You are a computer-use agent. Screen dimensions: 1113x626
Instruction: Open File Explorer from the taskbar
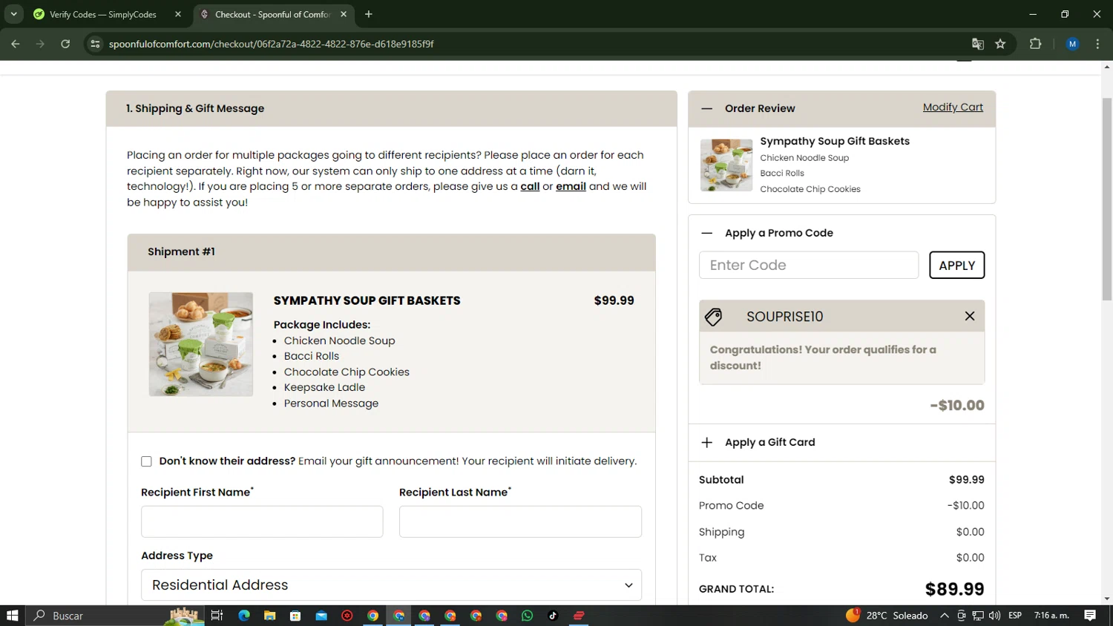point(269,616)
